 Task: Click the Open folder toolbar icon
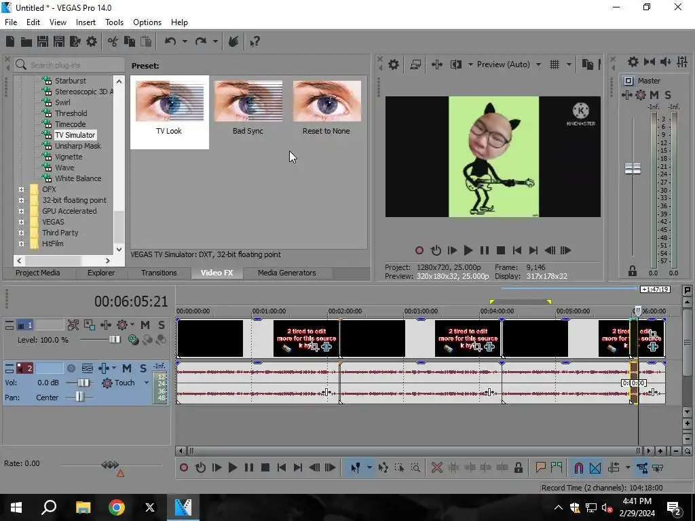coord(26,41)
